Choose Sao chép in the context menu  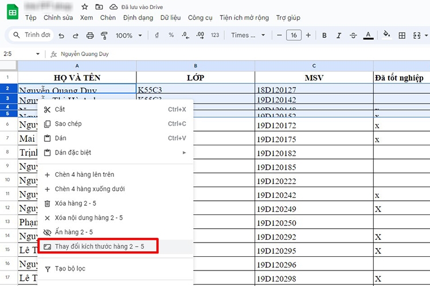click(x=115, y=124)
